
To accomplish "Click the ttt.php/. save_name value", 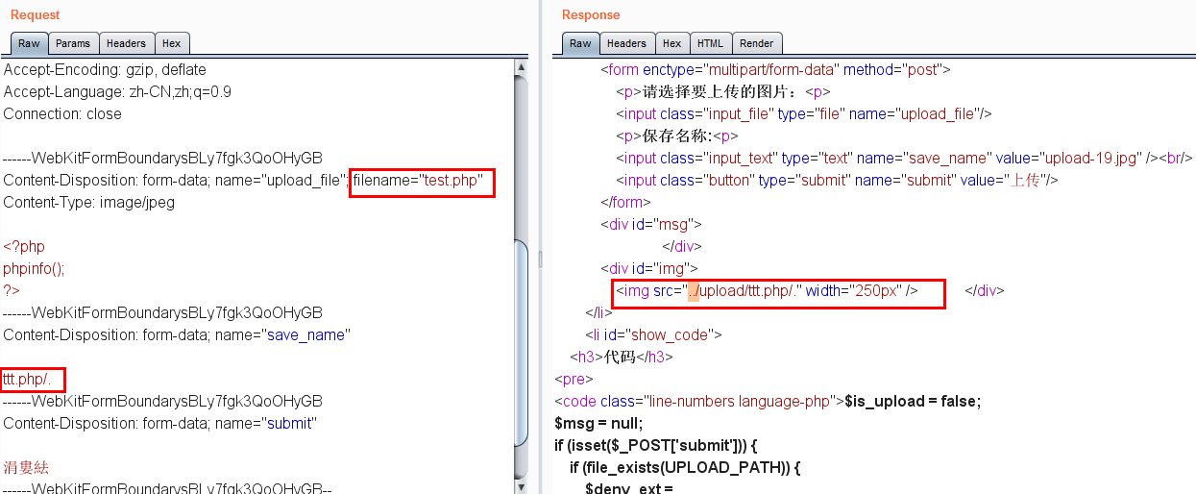I will (x=27, y=379).
